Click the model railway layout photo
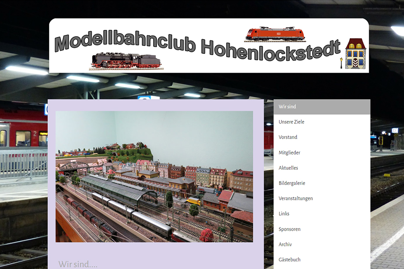Image resolution: width=404 pixels, height=269 pixels. 154,177
